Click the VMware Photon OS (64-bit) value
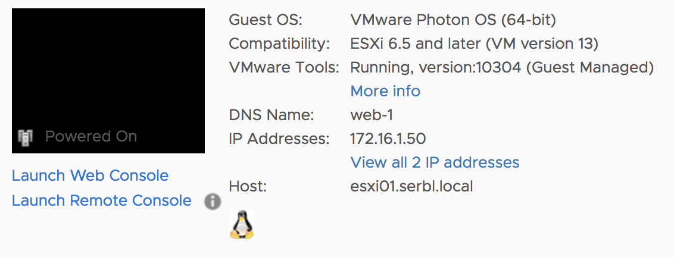674x258 pixels. tap(454, 20)
